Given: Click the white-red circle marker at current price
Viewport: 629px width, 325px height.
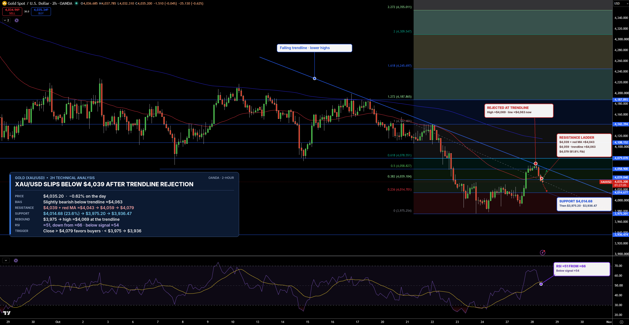Looking at the screenshot, I should coord(541,178).
